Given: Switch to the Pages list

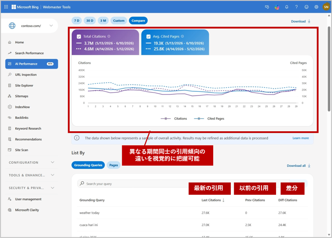Looking at the screenshot, I should (x=114, y=165).
